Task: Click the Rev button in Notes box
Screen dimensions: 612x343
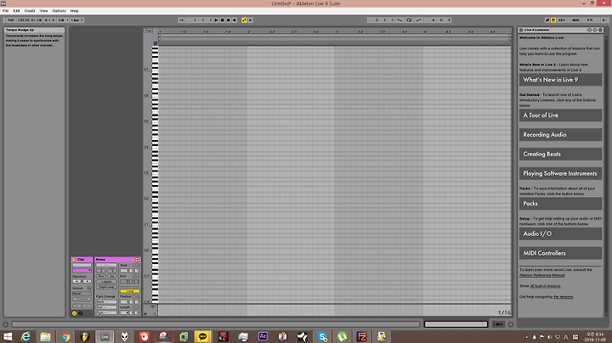Action: (x=101, y=276)
